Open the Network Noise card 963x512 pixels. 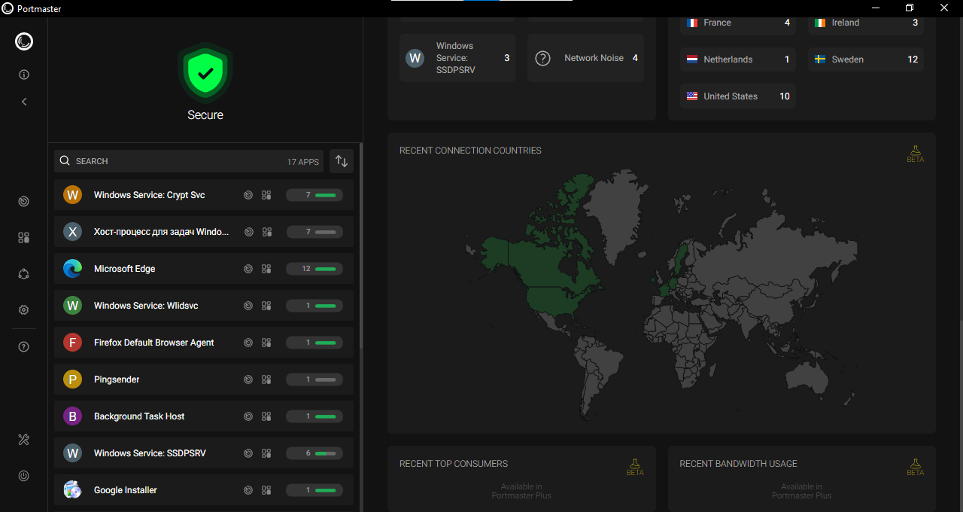coord(585,58)
